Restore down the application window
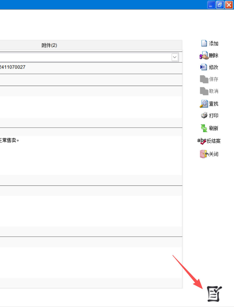Viewport: 234px width, 307px height. click(220, 5)
